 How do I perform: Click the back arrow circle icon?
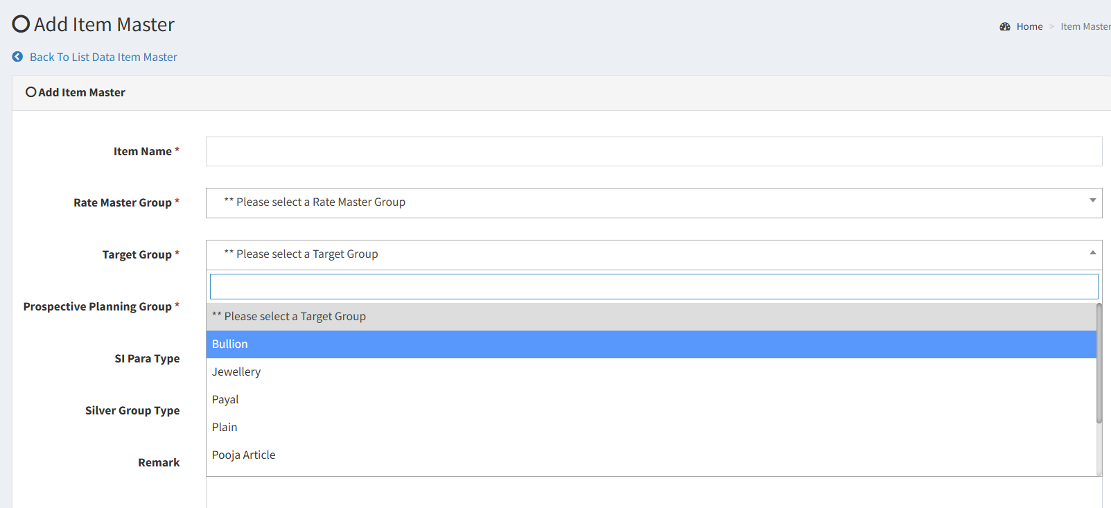coord(17,57)
